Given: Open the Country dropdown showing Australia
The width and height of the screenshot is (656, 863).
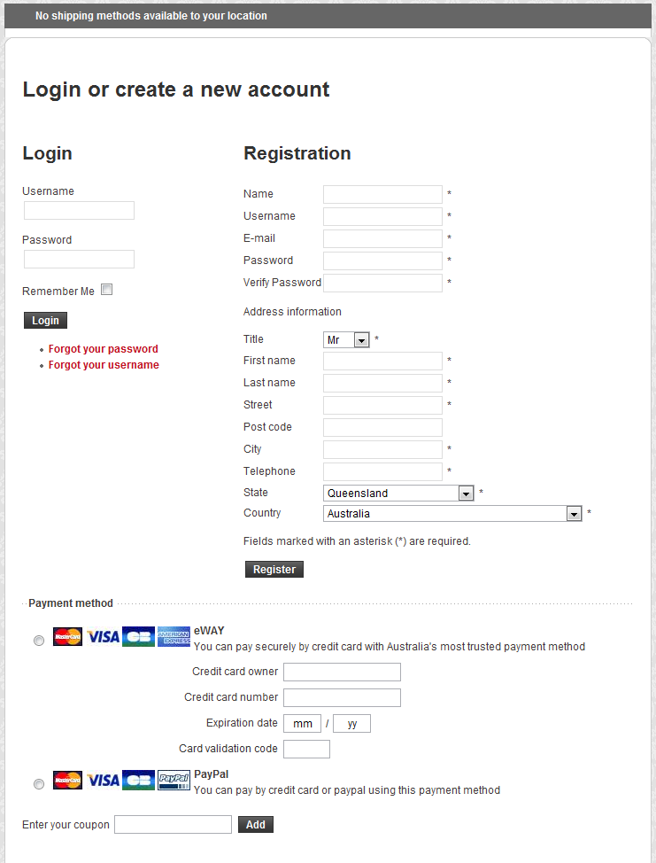Looking at the screenshot, I should (x=451, y=514).
